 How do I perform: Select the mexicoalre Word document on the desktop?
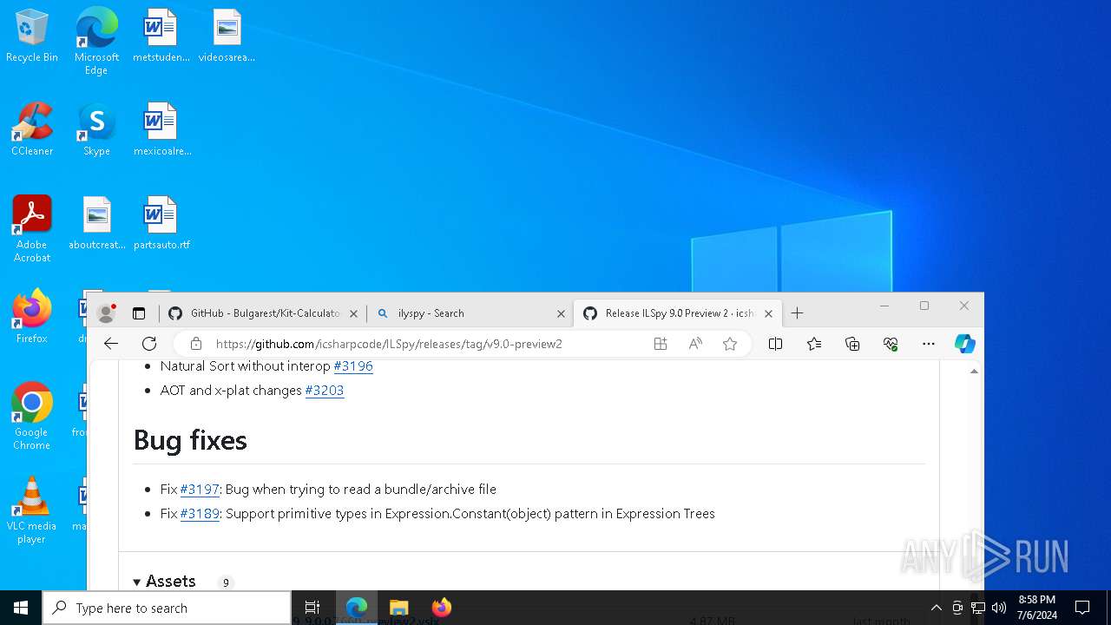point(161,129)
